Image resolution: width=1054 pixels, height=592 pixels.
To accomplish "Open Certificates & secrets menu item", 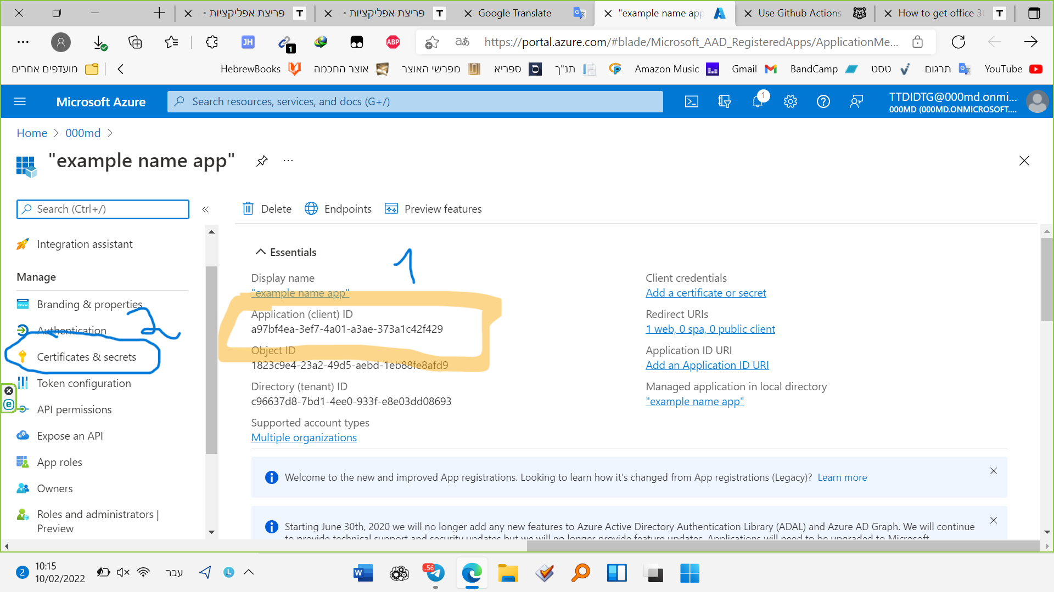I will [86, 357].
